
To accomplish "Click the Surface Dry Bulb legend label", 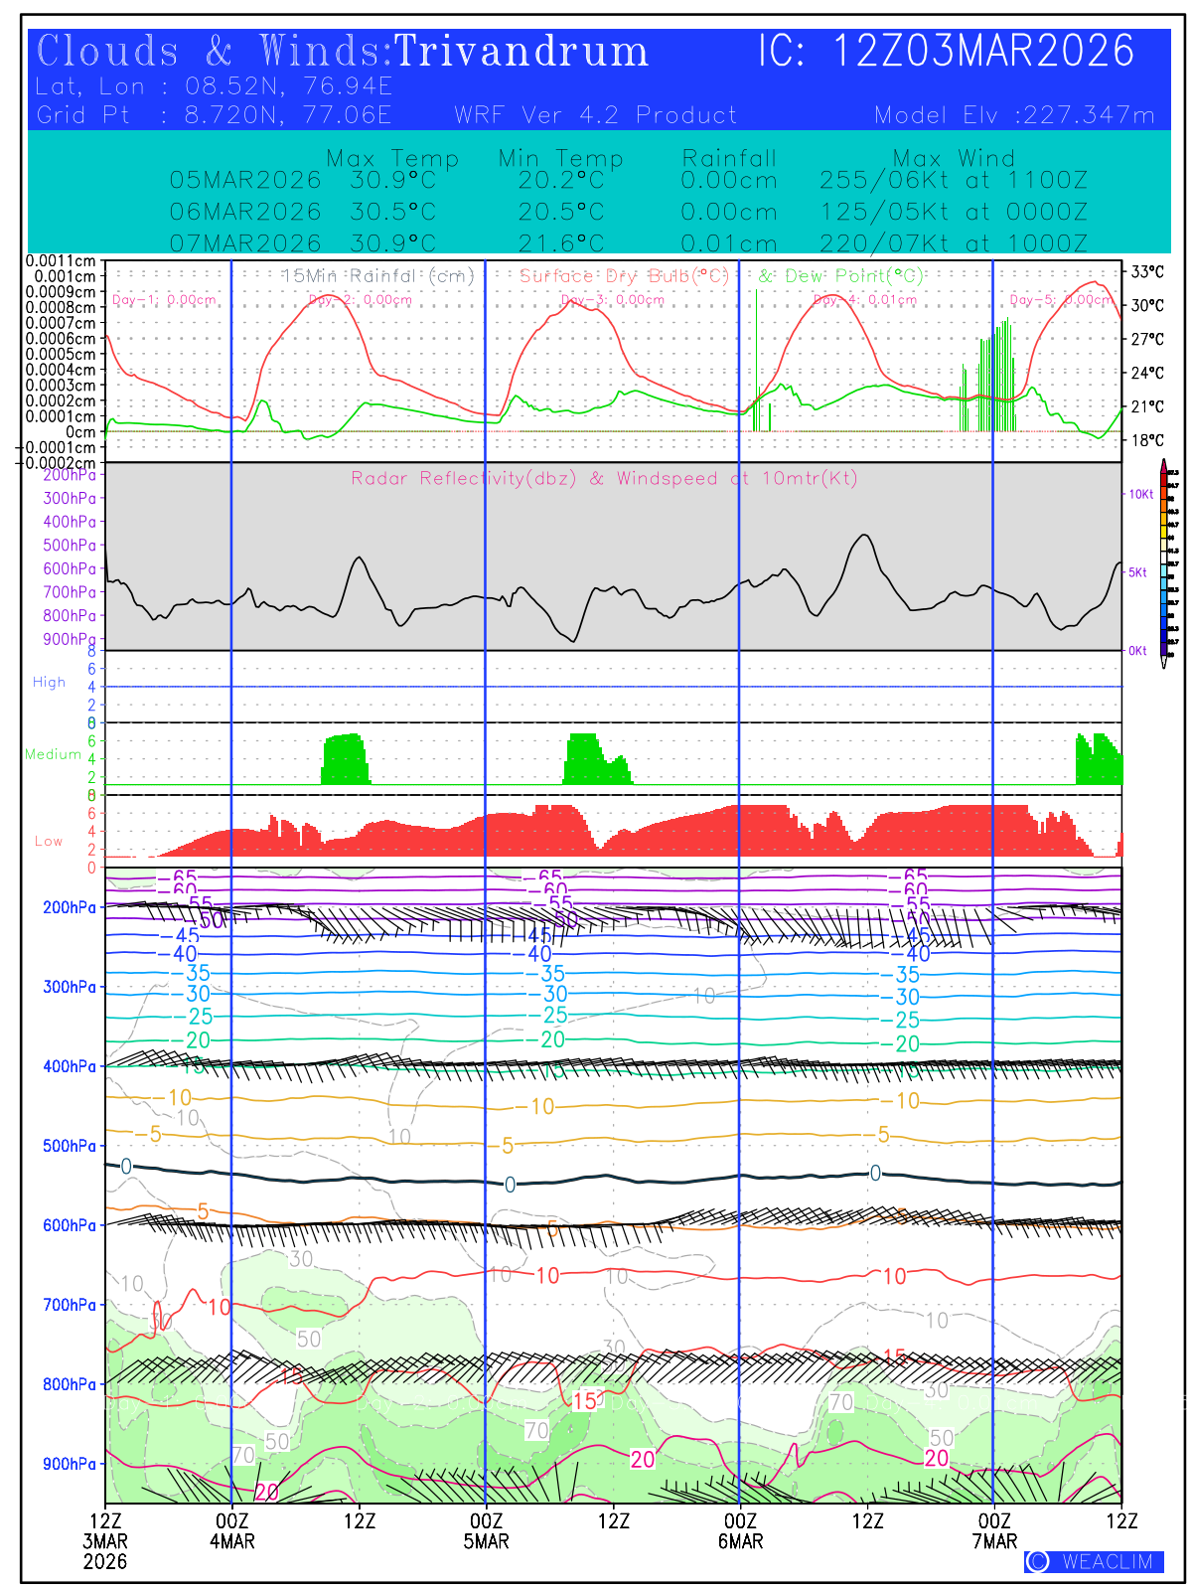I will coord(624,276).
